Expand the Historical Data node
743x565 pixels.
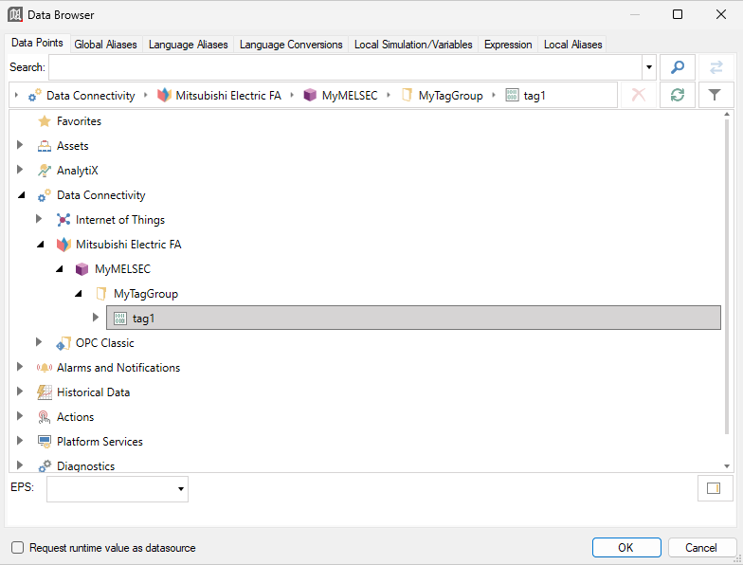19,391
